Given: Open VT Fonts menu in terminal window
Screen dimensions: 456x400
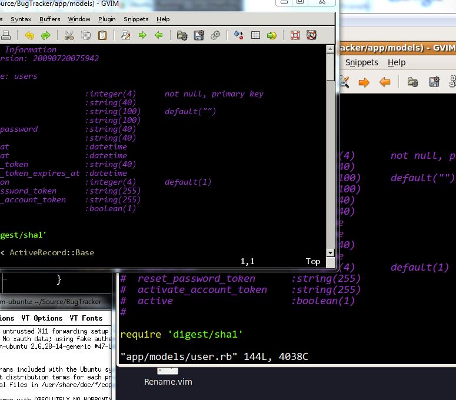Looking at the screenshot, I should 86,318.
